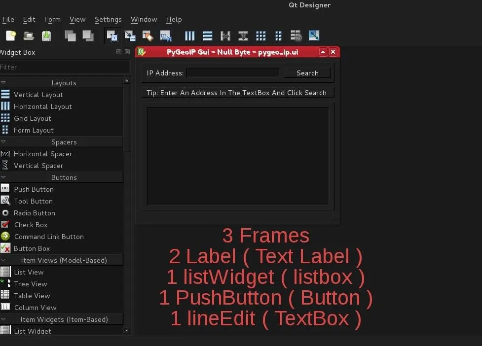The width and height of the screenshot is (482, 346).
Task: Click the Break Layout toolbar icon
Action: (297, 36)
